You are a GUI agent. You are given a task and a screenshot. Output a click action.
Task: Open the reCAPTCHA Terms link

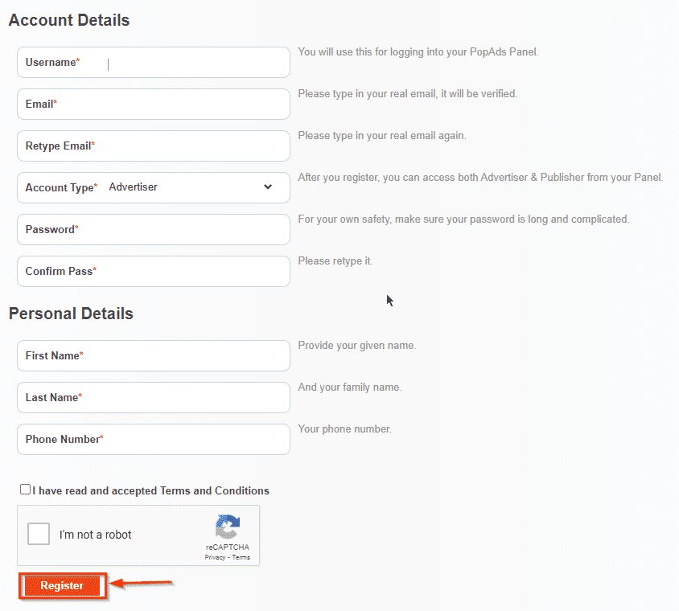pos(241,557)
